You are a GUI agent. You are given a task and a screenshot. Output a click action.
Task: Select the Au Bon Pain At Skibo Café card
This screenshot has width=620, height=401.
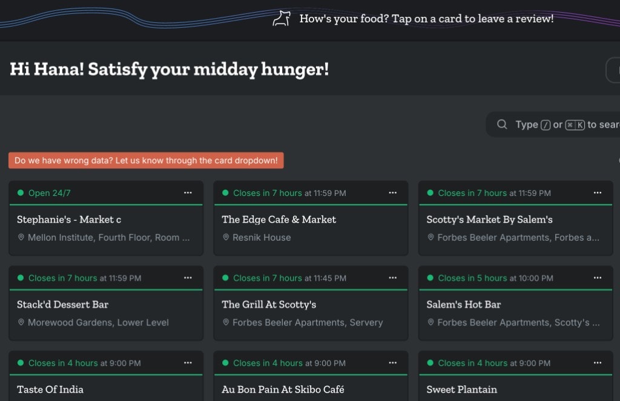click(x=283, y=390)
